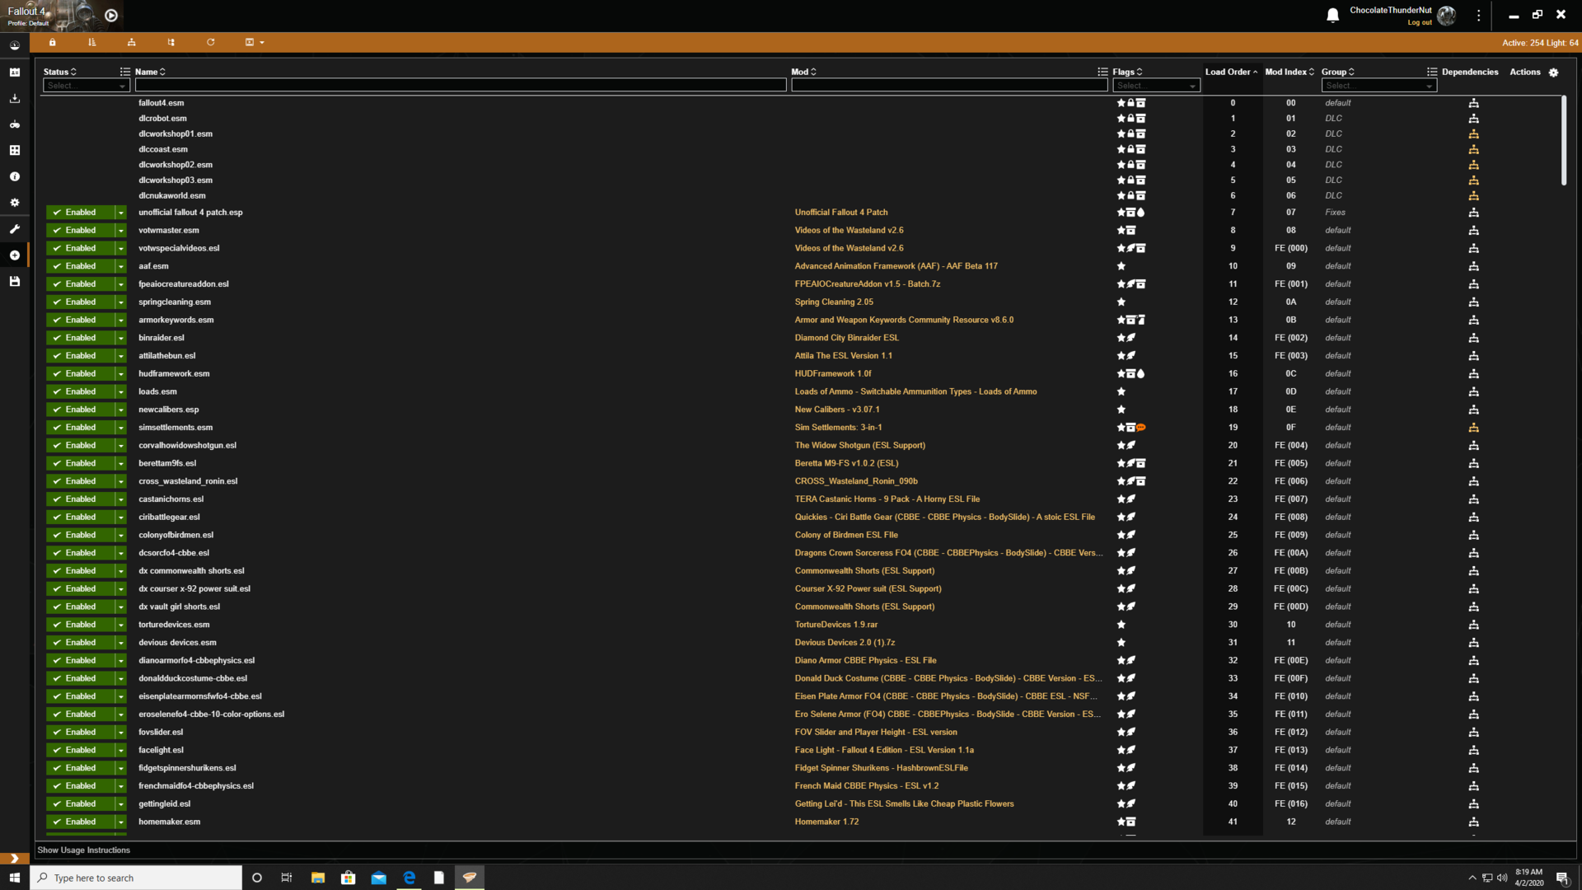This screenshot has height=890, width=1582.
Task: Toggle Enabled for simsettlements.esm
Action: click(80, 428)
